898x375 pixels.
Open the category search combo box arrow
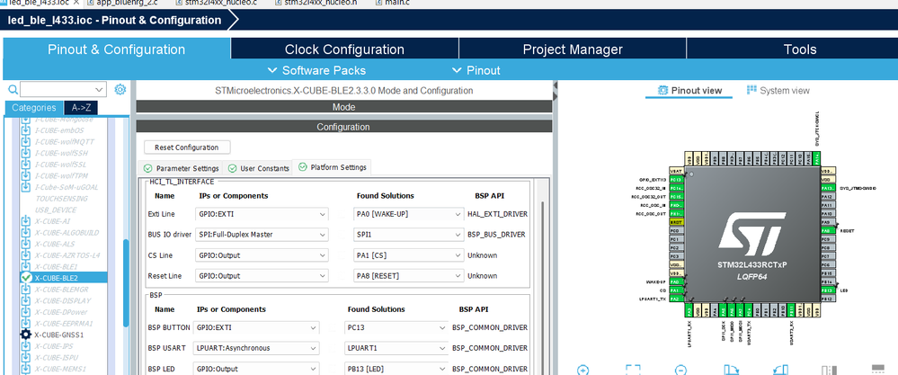pyautogui.click(x=99, y=89)
